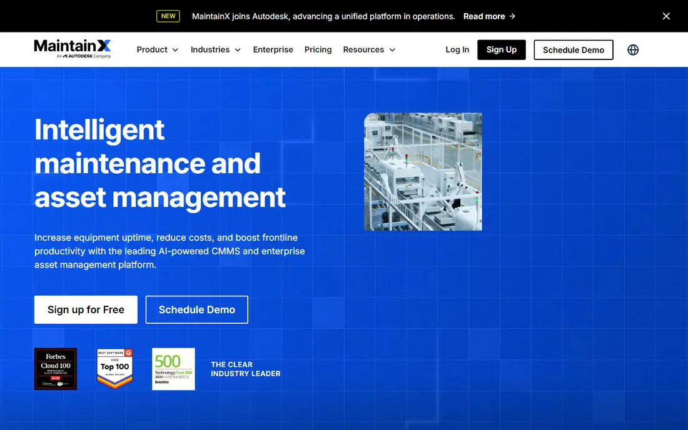Click the Increase equipment uptime paragraph
Viewport: 688px width, 430px height.
point(169,251)
